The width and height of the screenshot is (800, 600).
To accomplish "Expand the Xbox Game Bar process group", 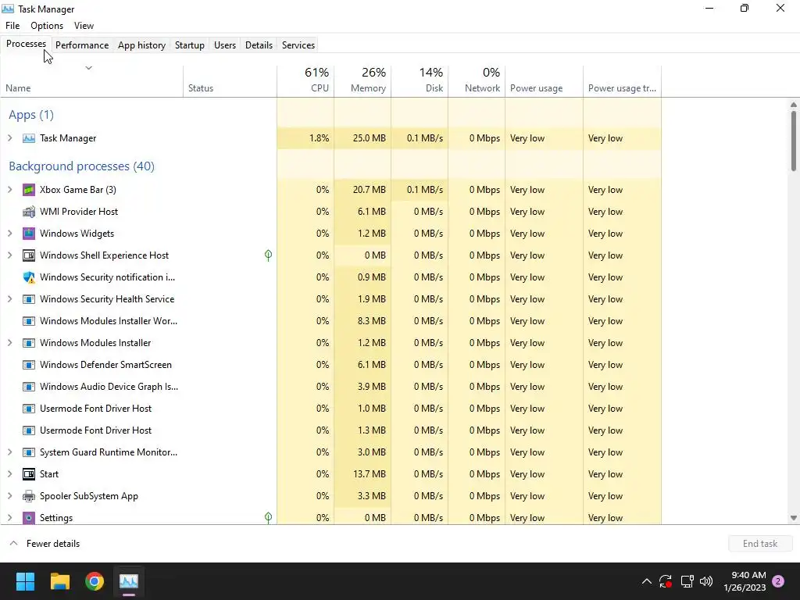I will 9,190.
